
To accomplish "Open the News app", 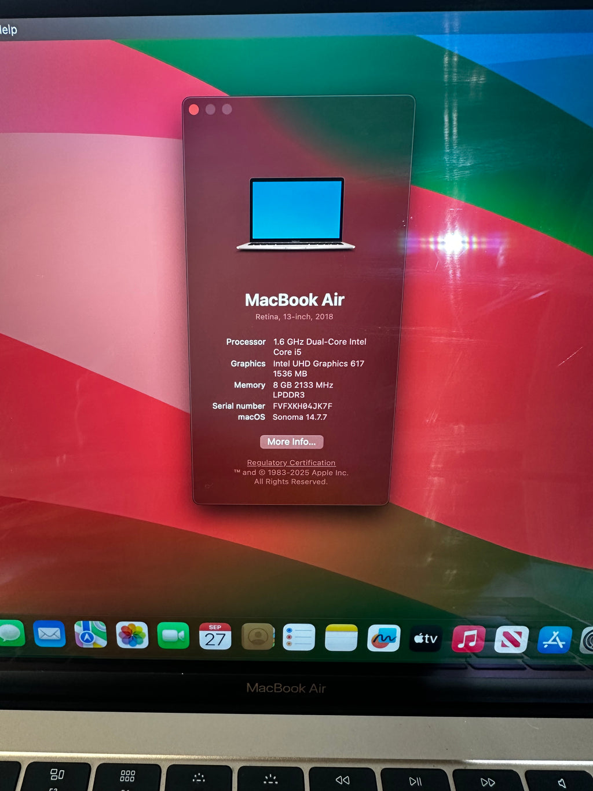I will pos(511,640).
